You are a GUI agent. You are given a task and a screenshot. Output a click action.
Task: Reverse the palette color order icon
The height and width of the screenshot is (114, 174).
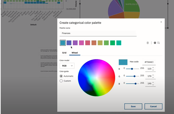158,43
